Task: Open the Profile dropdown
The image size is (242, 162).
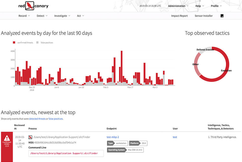Action: coord(216,6)
